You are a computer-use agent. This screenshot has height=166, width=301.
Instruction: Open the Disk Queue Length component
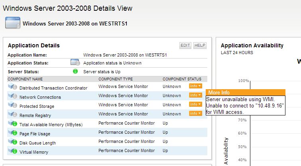click(x=37, y=143)
